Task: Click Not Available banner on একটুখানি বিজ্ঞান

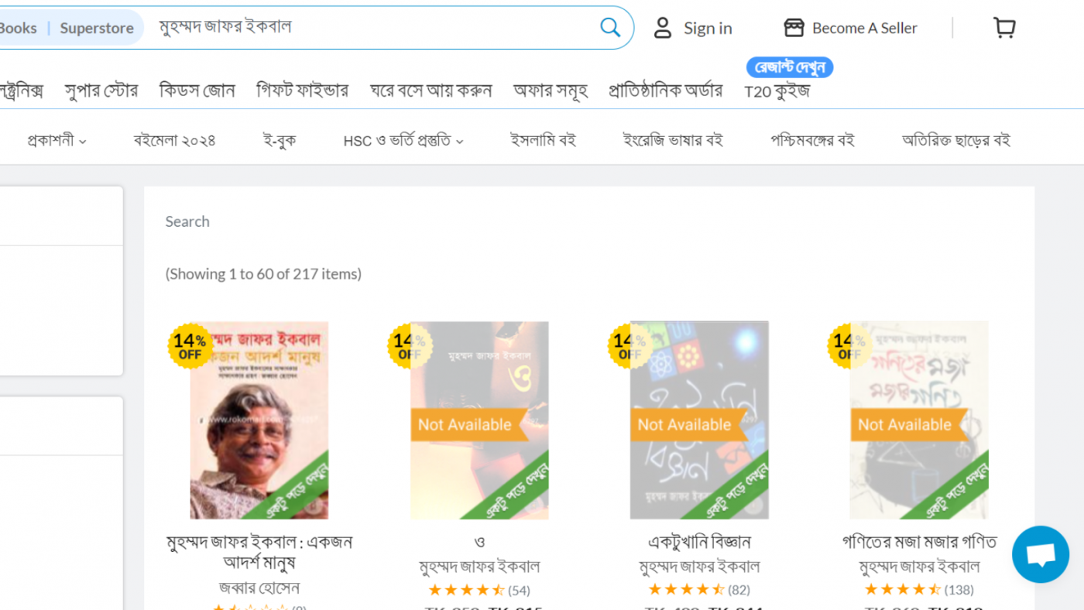Action: [x=684, y=424]
